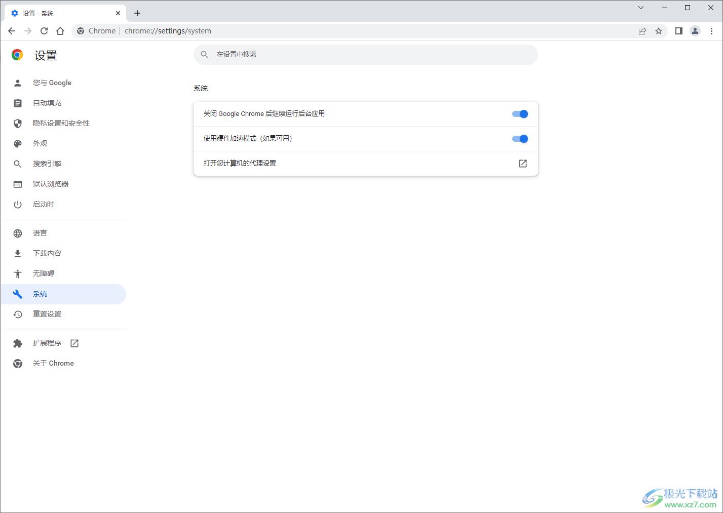Toggle 使用硬件加速模式 switch
The image size is (723, 513).
(520, 139)
